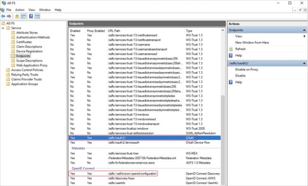
Task: Select /adfs/services/trust/artifactresolution row
Action: point(145,133)
